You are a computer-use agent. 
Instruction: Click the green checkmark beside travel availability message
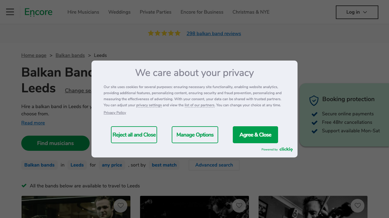24,186
